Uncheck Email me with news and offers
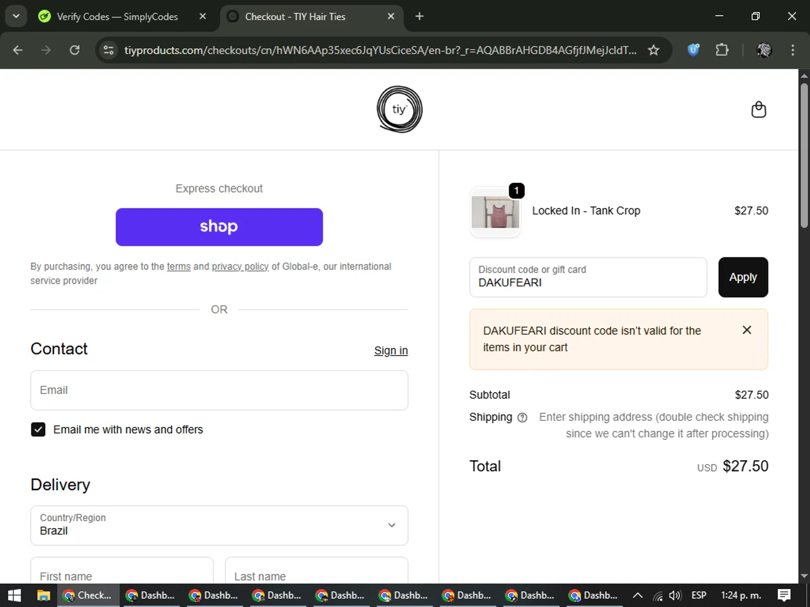Image resolution: width=810 pixels, height=607 pixels. 38,429
